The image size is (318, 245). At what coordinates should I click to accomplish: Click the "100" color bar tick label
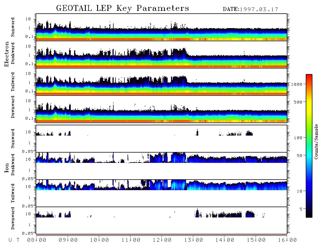click(298, 138)
